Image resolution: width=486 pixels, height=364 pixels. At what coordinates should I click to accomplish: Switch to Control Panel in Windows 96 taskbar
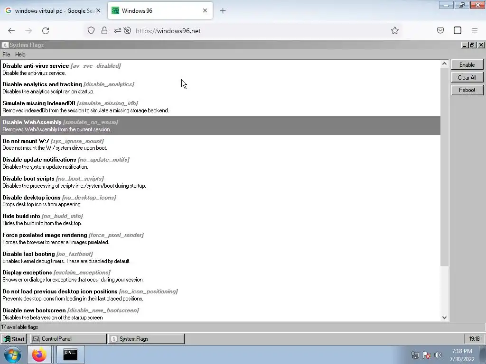coord(68,339)
